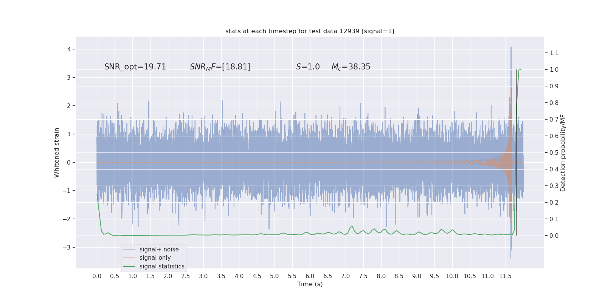Click the 'Time (s)' x-axis label
Screen dimensions: 605x302
tap(310, 284)
